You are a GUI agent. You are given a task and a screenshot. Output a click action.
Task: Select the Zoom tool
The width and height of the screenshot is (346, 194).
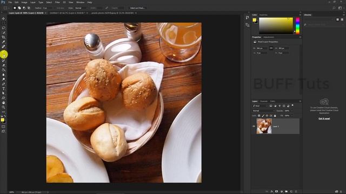click(3, 107)
